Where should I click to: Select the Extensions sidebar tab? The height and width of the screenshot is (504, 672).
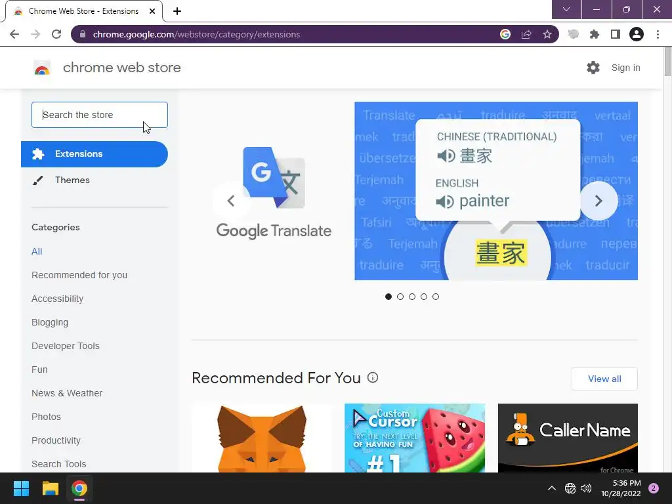(x=94, y=154)
